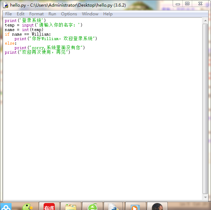Open the File menu
211x210 pixels.
[8, 14]
